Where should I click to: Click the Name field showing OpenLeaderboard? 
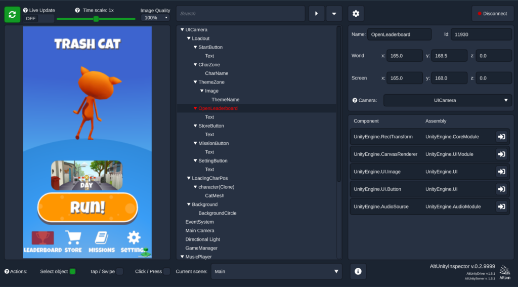[x=400, y=34]
